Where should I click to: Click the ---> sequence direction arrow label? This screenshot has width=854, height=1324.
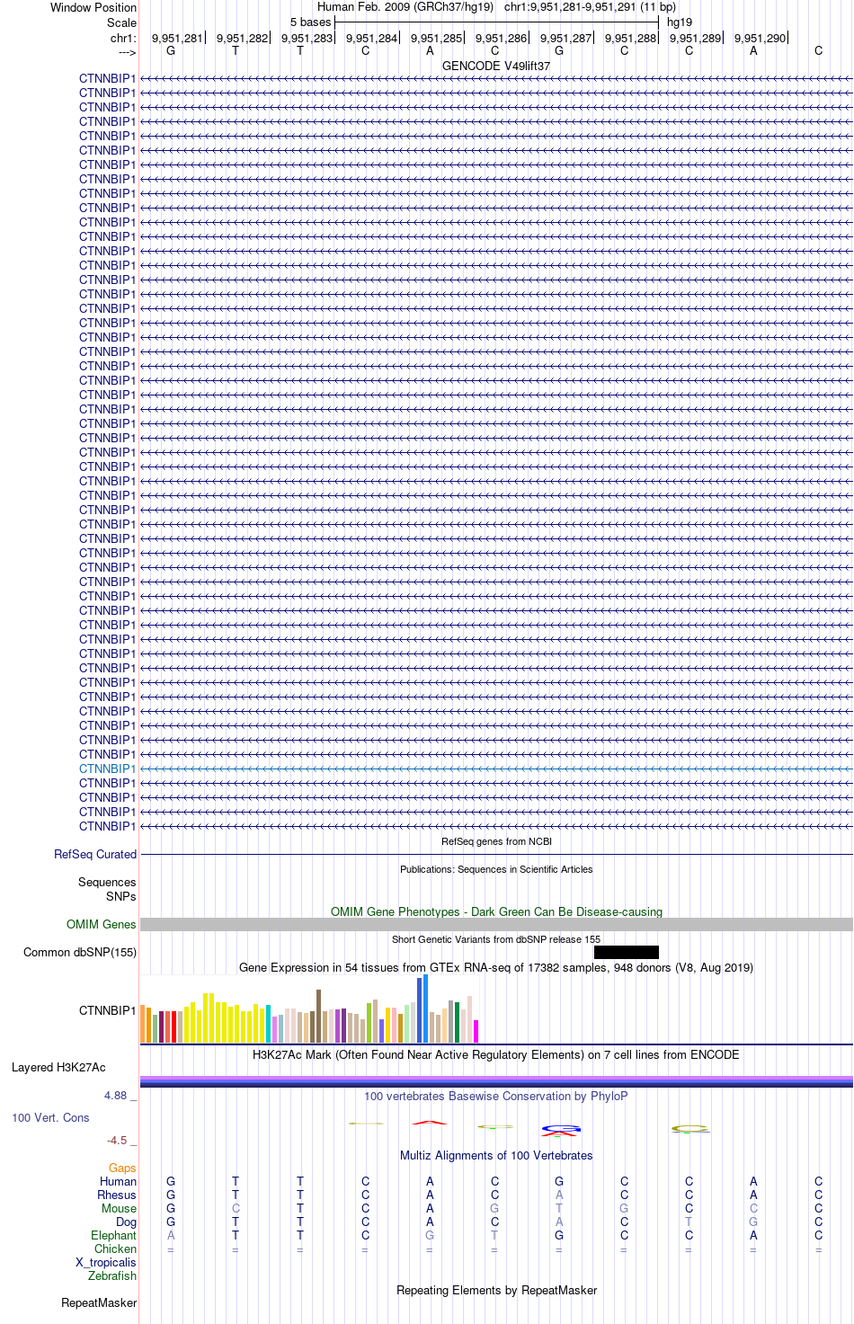[x=127, y=53]
